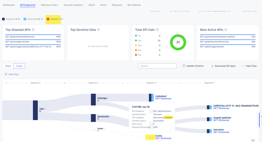
Task: Switch to the Requests tab
Action: pos(117,5)
